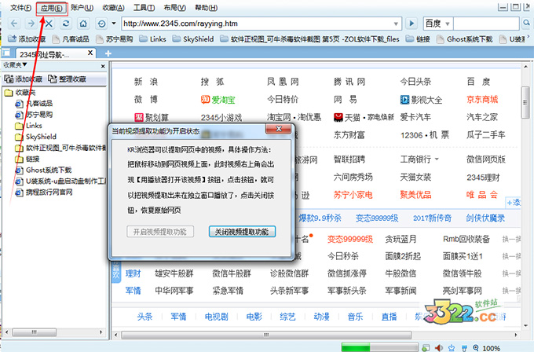
Task: Open the 布局(V) menu
Action: (174, 8)
